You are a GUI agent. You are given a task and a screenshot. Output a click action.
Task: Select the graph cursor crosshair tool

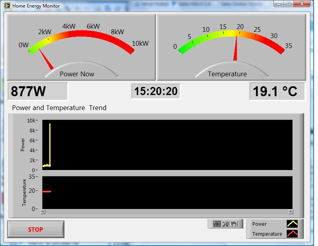pos(217,224)
